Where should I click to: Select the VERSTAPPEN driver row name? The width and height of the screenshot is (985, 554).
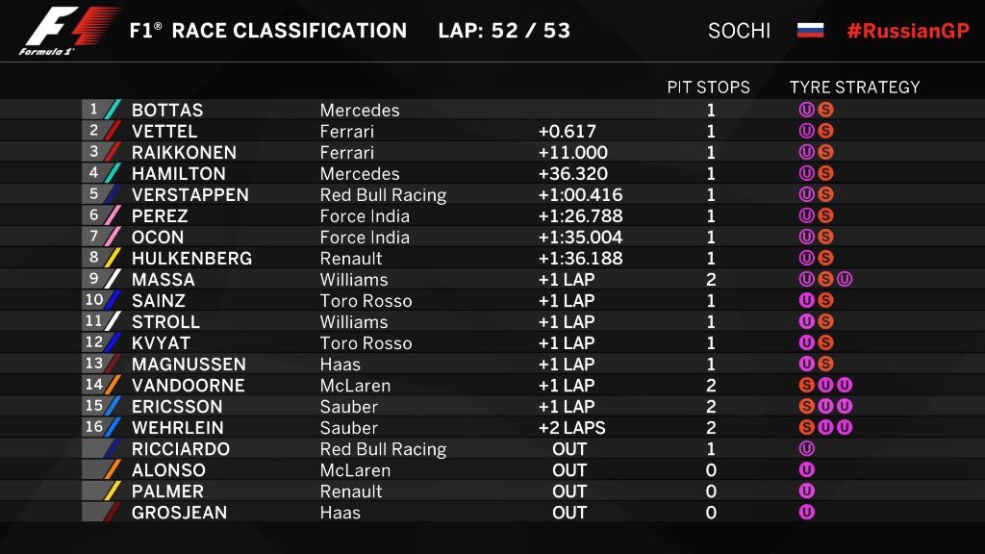click(190, 194)
